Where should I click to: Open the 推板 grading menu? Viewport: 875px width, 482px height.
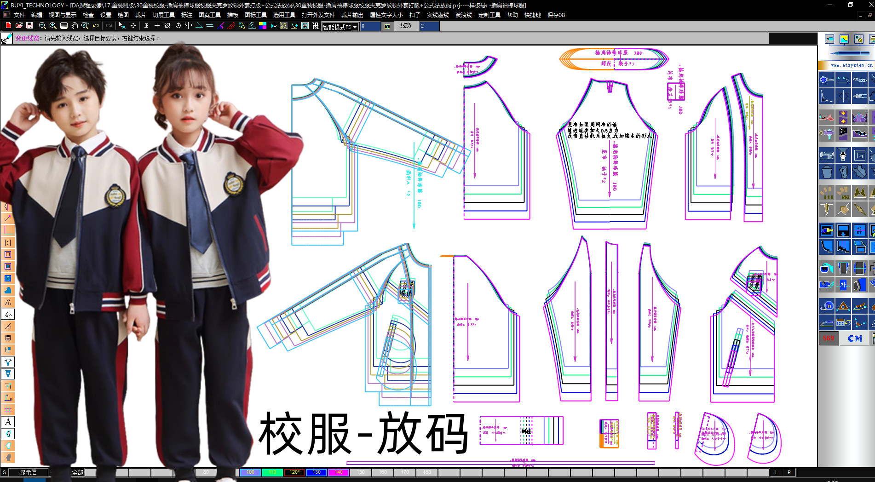[234, 15]
